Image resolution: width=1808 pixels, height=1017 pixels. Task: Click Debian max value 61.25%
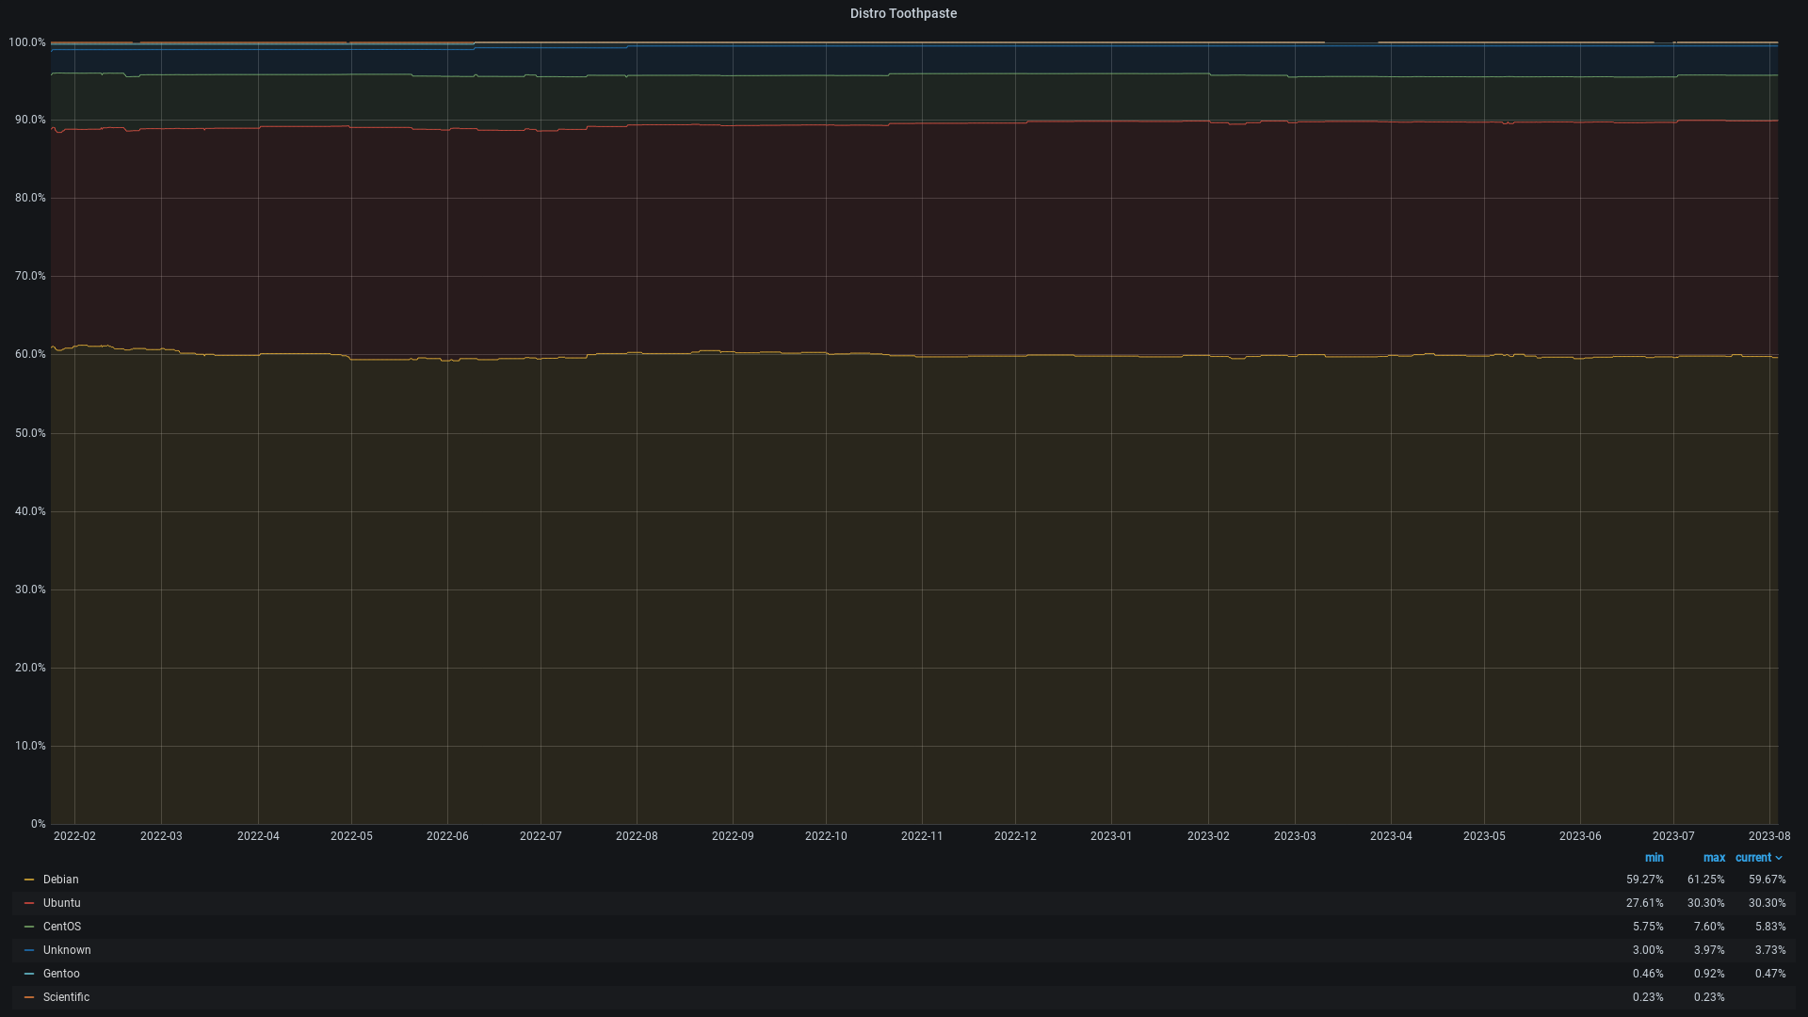(1706, 880)
